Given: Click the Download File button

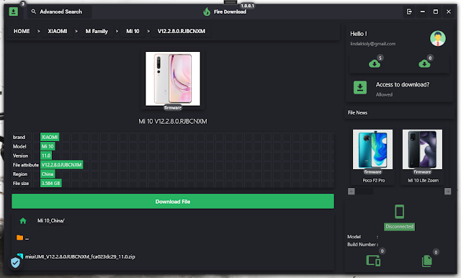Looking at the screenshot, I should tap(173, 202).
